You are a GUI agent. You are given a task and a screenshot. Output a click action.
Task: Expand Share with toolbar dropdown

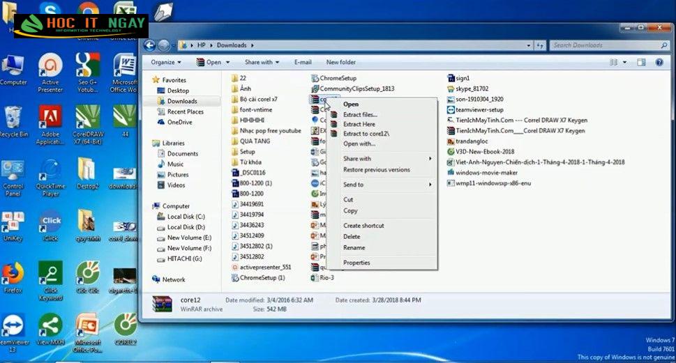point(262,63)
